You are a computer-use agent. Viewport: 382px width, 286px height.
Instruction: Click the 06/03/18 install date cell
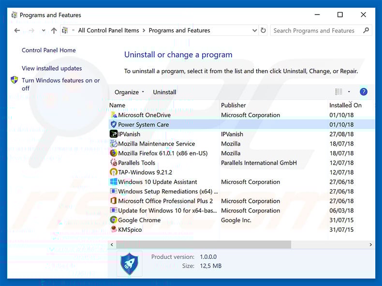(341, 211)
